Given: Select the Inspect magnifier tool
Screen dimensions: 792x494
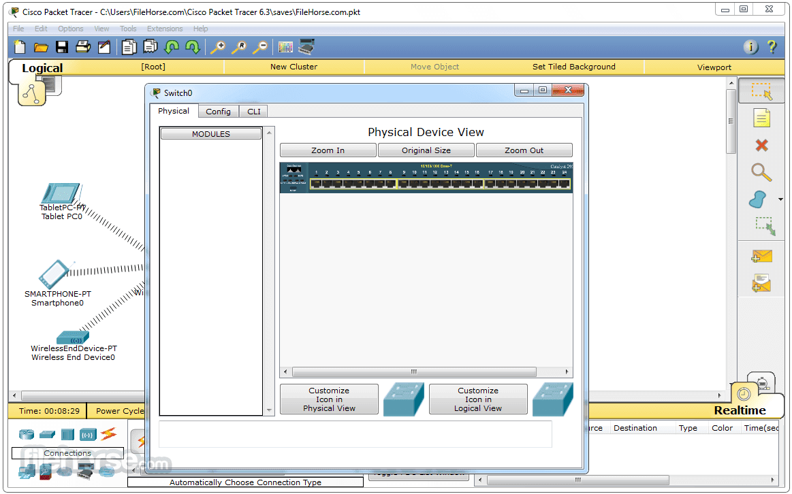Looking at the screenshot, I should [761, 172].
